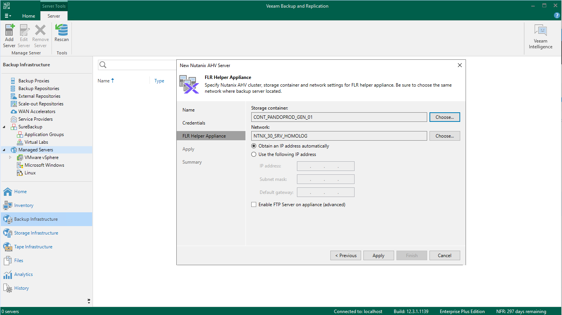Click '0 servers' status bar text
This screenshot has height=315, width=562.
(x=10, y=312)
